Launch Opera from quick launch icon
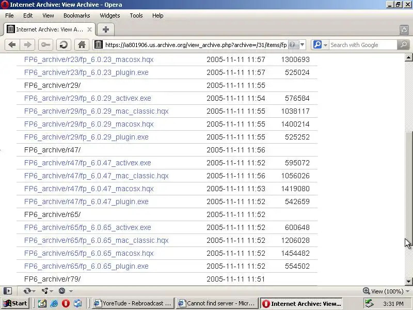 coord(66,304)
